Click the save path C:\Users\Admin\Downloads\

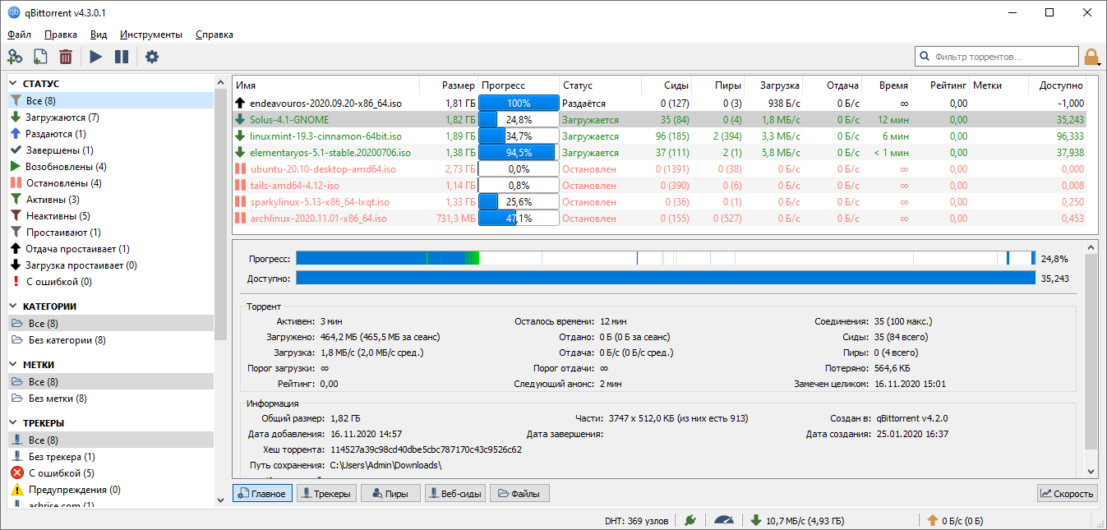click(x=386, y=465)
